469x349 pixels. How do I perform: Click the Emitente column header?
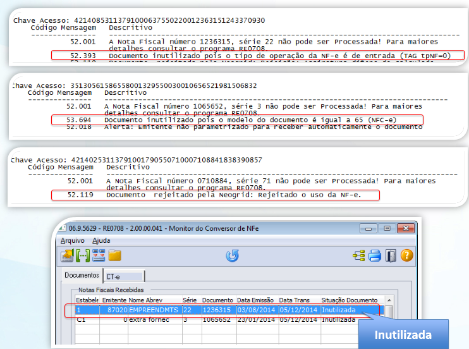[114, 300]
